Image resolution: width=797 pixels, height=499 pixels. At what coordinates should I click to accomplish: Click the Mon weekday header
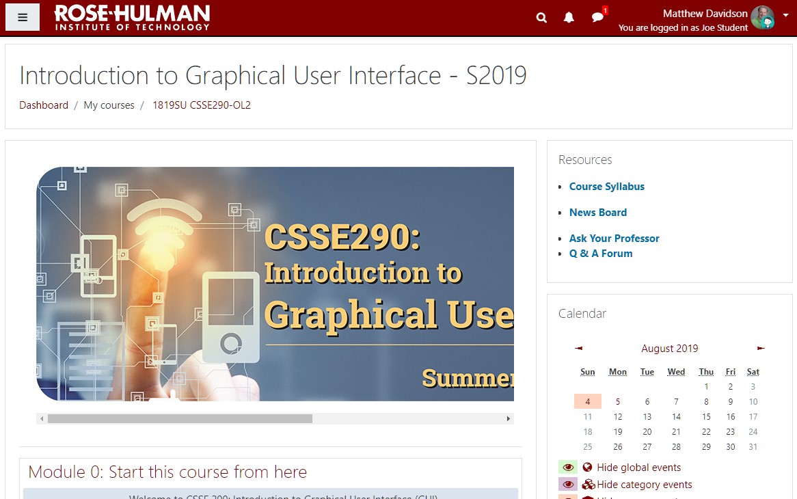tap(618, 372)
